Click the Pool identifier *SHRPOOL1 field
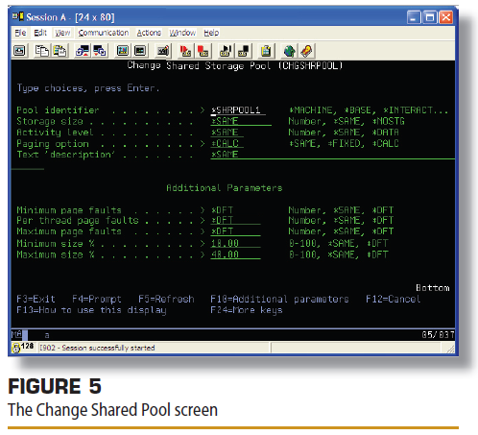This screenshot has width=478, height=435. coord(238,110)
